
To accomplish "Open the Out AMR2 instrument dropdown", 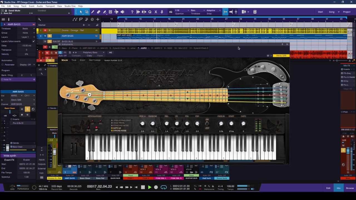I will click(17, 96).
